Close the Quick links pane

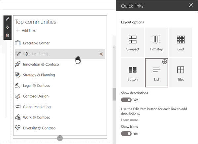point(191,5)
